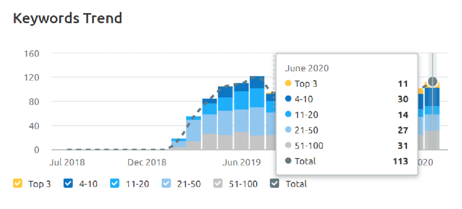The height and width of the screenshot is (209, 462).
Task: Click the light blue 21-50 tooltip dot
Action: point(288,130)
